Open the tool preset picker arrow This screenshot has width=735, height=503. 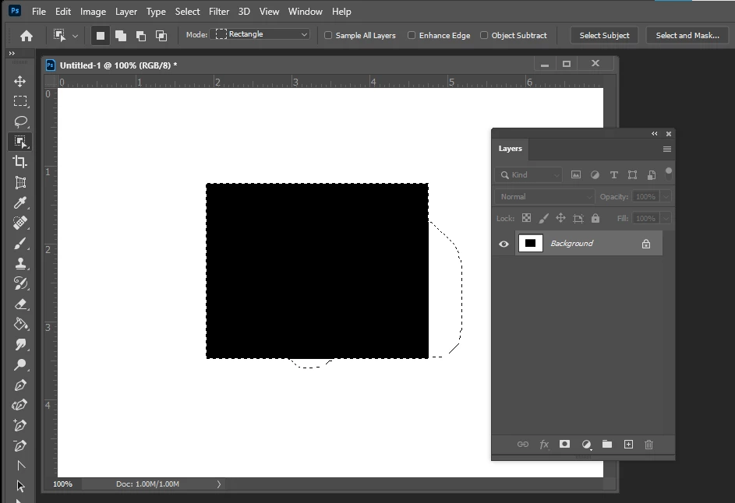coord(75,36)
